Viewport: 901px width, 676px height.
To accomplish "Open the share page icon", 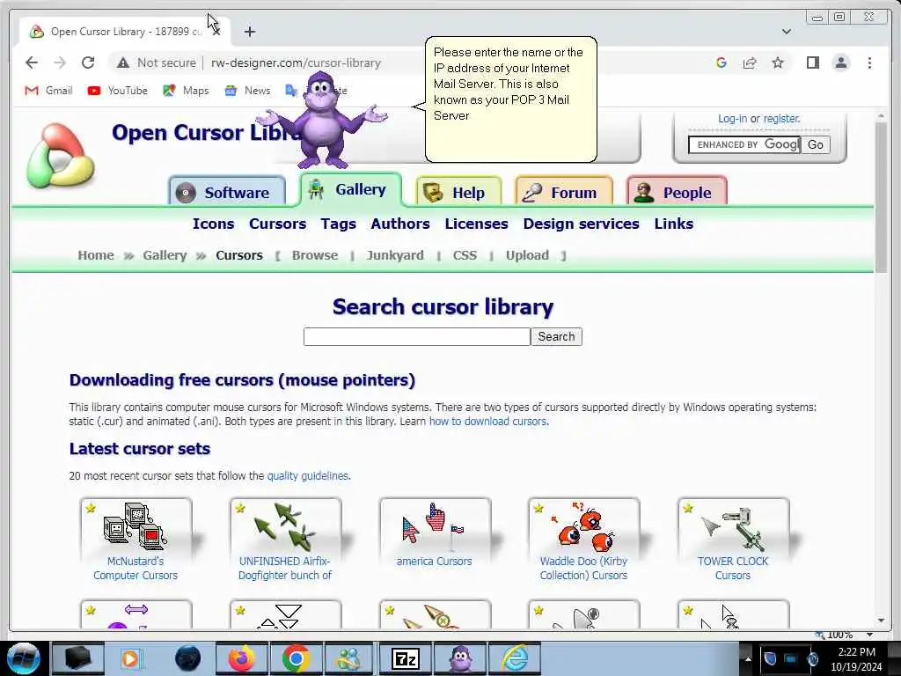I will pos(750,62).
